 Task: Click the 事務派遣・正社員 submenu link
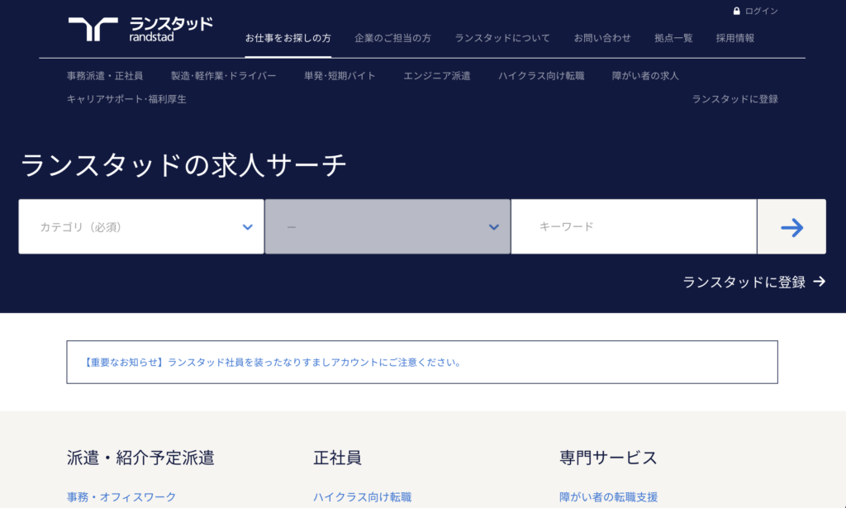[105, 76]
